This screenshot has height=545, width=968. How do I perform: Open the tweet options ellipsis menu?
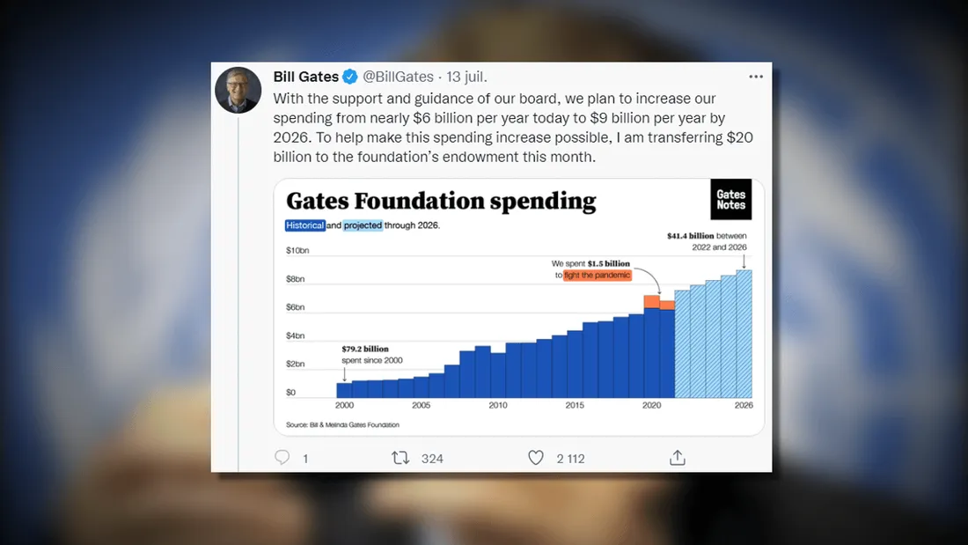pyautogui.click(x=756, y=77)
